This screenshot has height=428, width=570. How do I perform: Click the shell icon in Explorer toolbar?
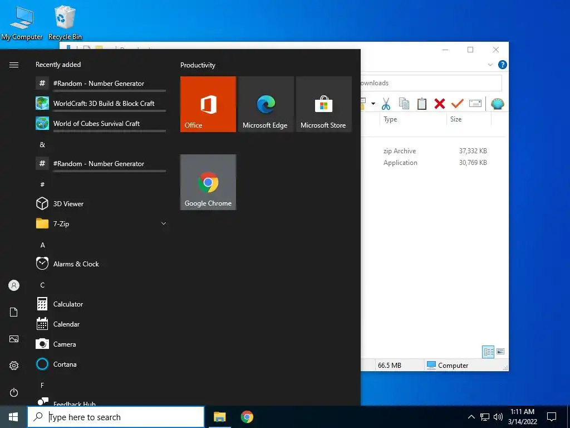tap(497, 104)
